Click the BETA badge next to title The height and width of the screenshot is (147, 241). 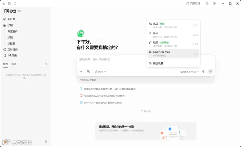tap(20, 11)
